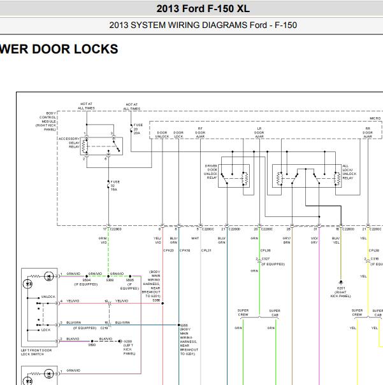Screen dimensions: 383x385
Task: Select the 'WHT' wire color label
Action: [195, 238]
